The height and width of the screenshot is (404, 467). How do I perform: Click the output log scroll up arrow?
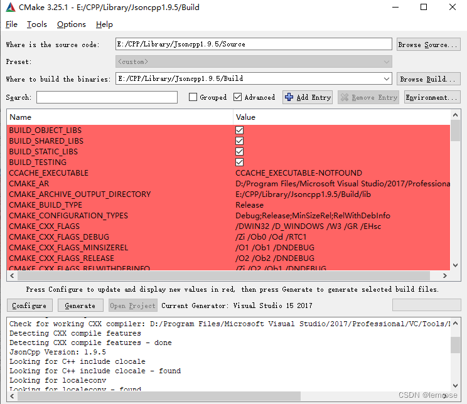pyautogui.click(x=455, y=323)
